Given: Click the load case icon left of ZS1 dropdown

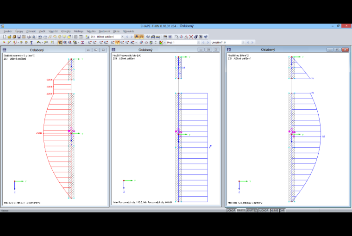Looking at the screenshot, I should (x=87, y=37).
